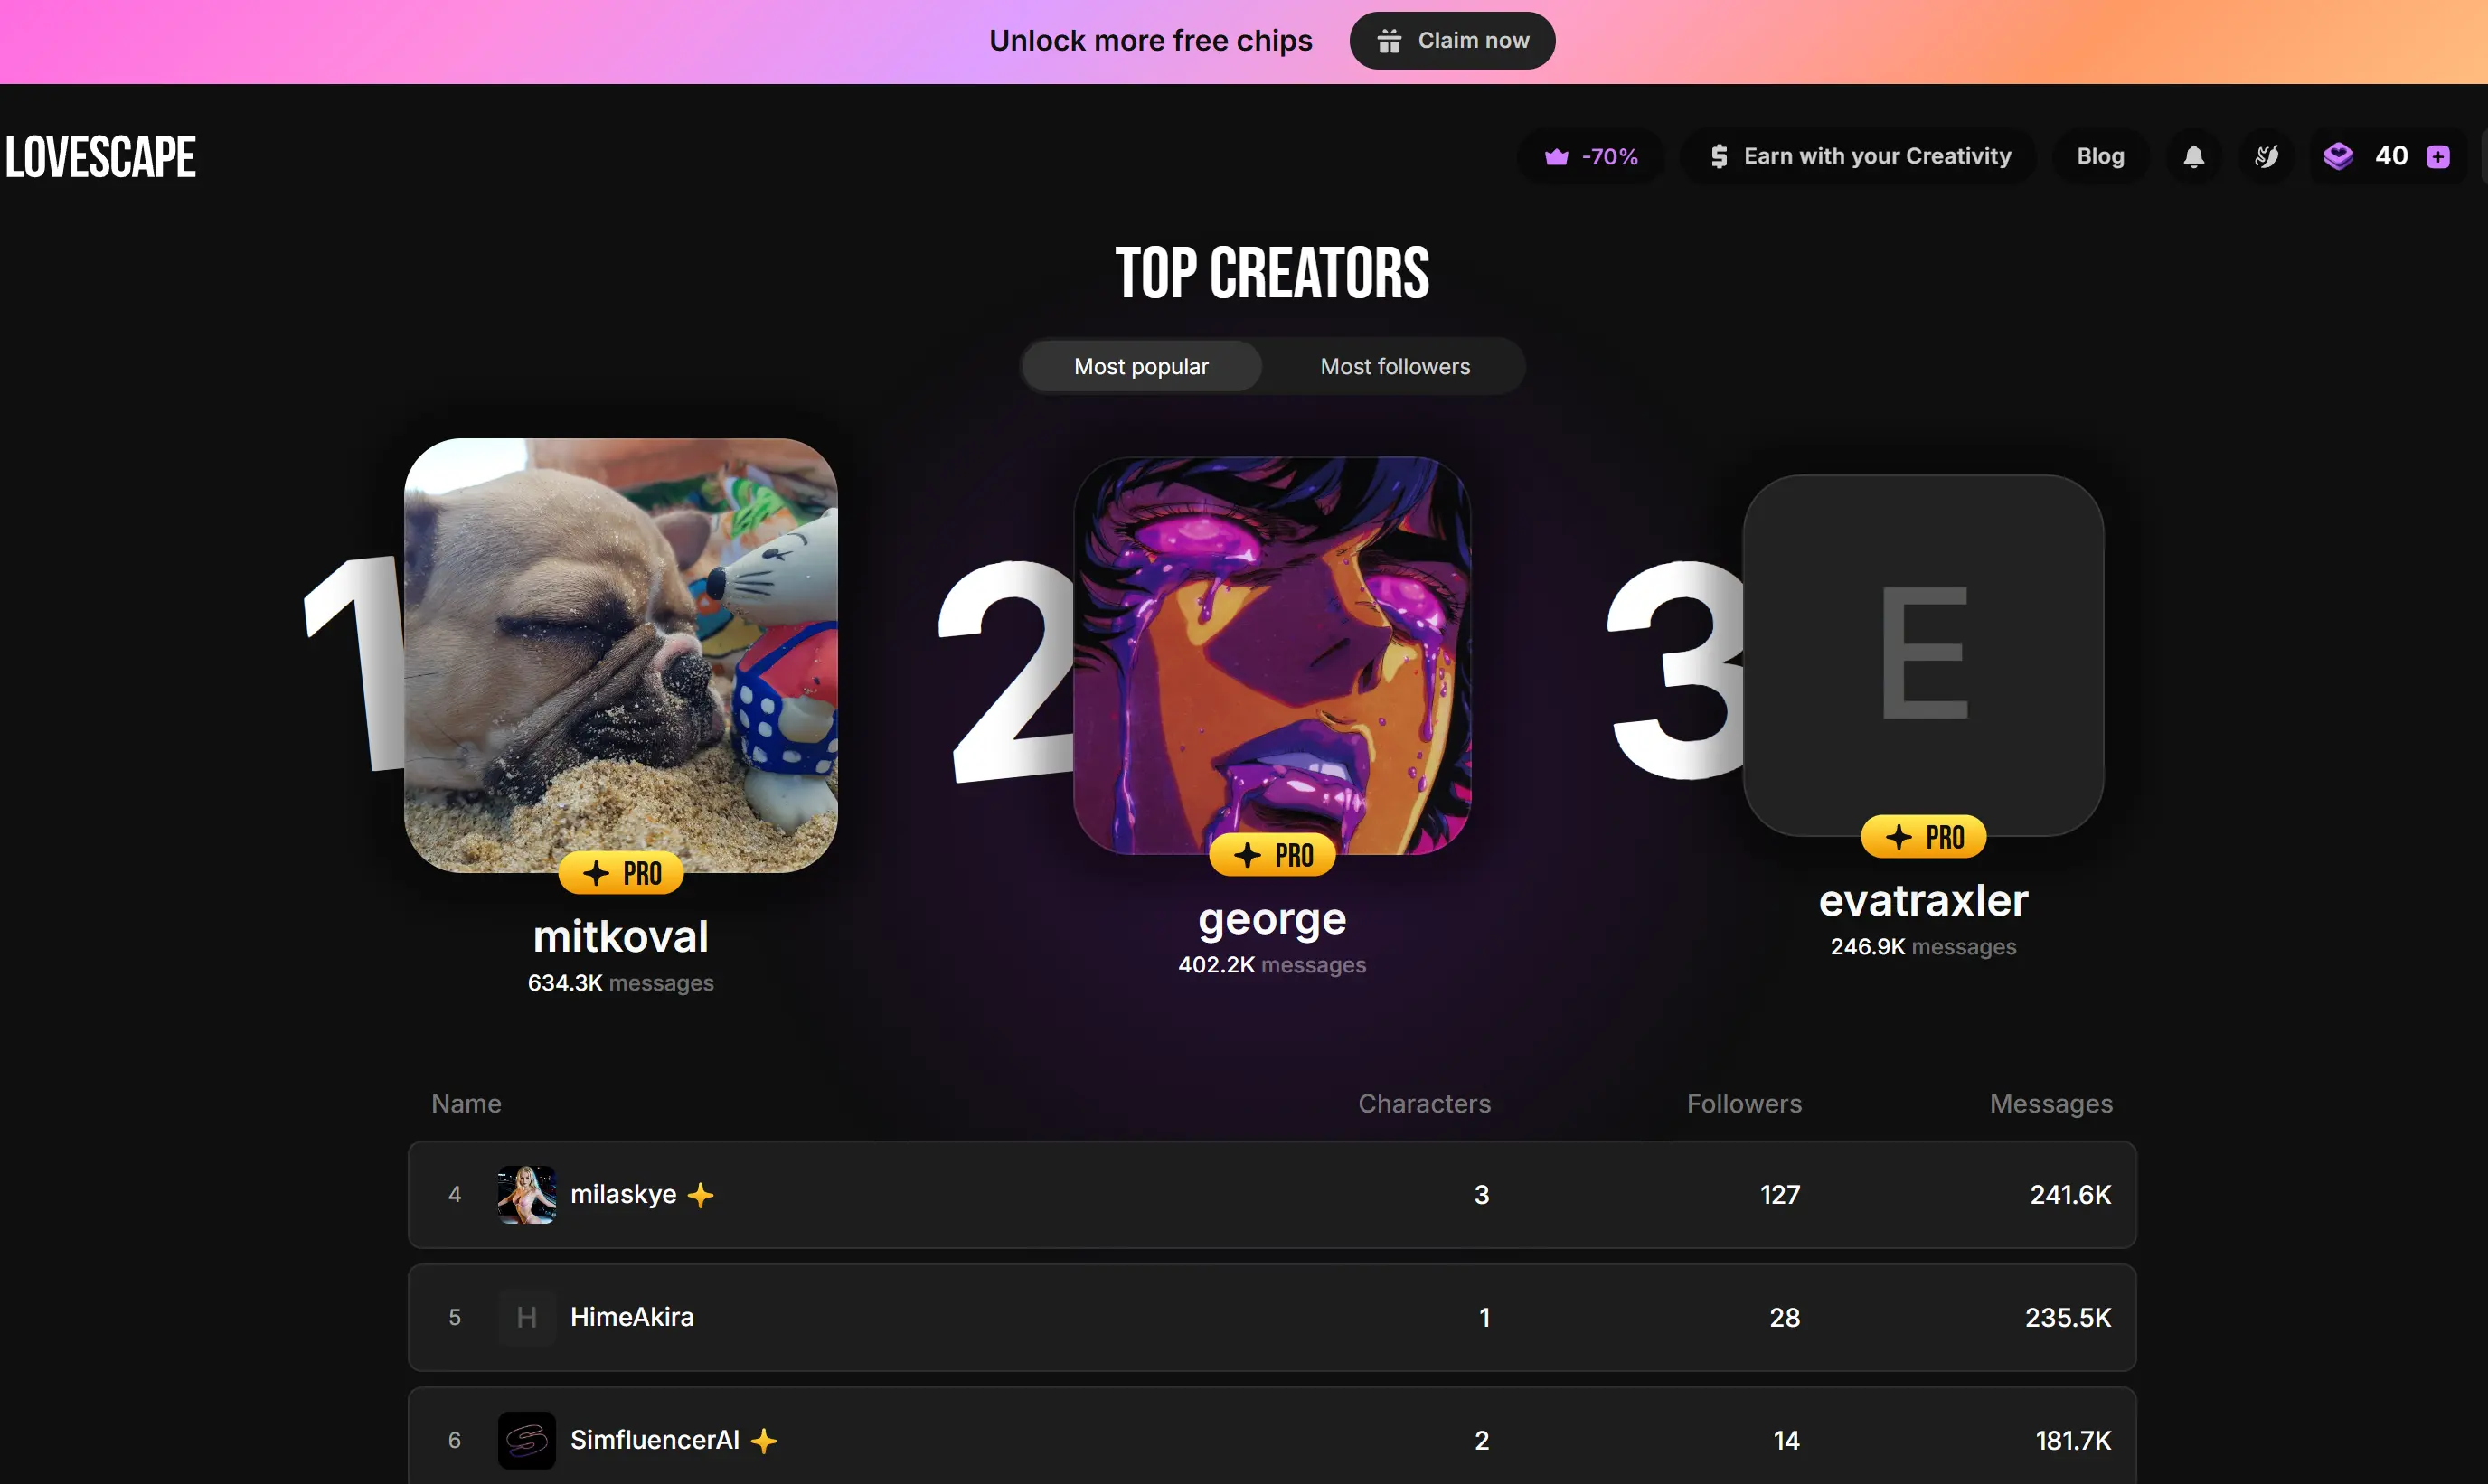Image resolution: width=2488 pixels, height=1484 pixels.
Task: Click the crown -70% discount badge
Action: [x=1591, y=156]
